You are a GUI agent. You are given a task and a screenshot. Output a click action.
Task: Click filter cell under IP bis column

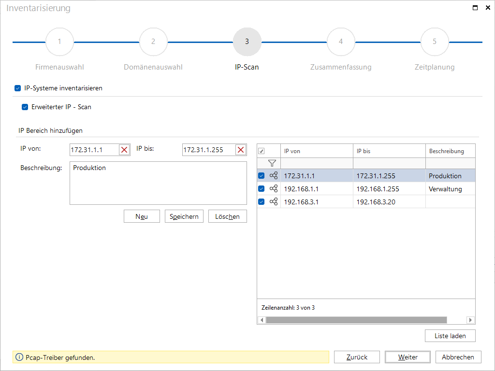pos(389,163)
